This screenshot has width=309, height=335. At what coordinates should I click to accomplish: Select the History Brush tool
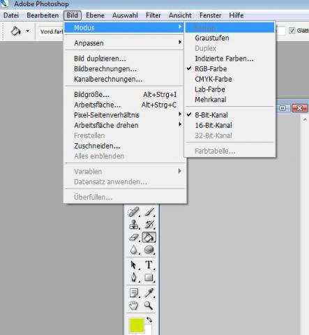click(x=149, y=225)
